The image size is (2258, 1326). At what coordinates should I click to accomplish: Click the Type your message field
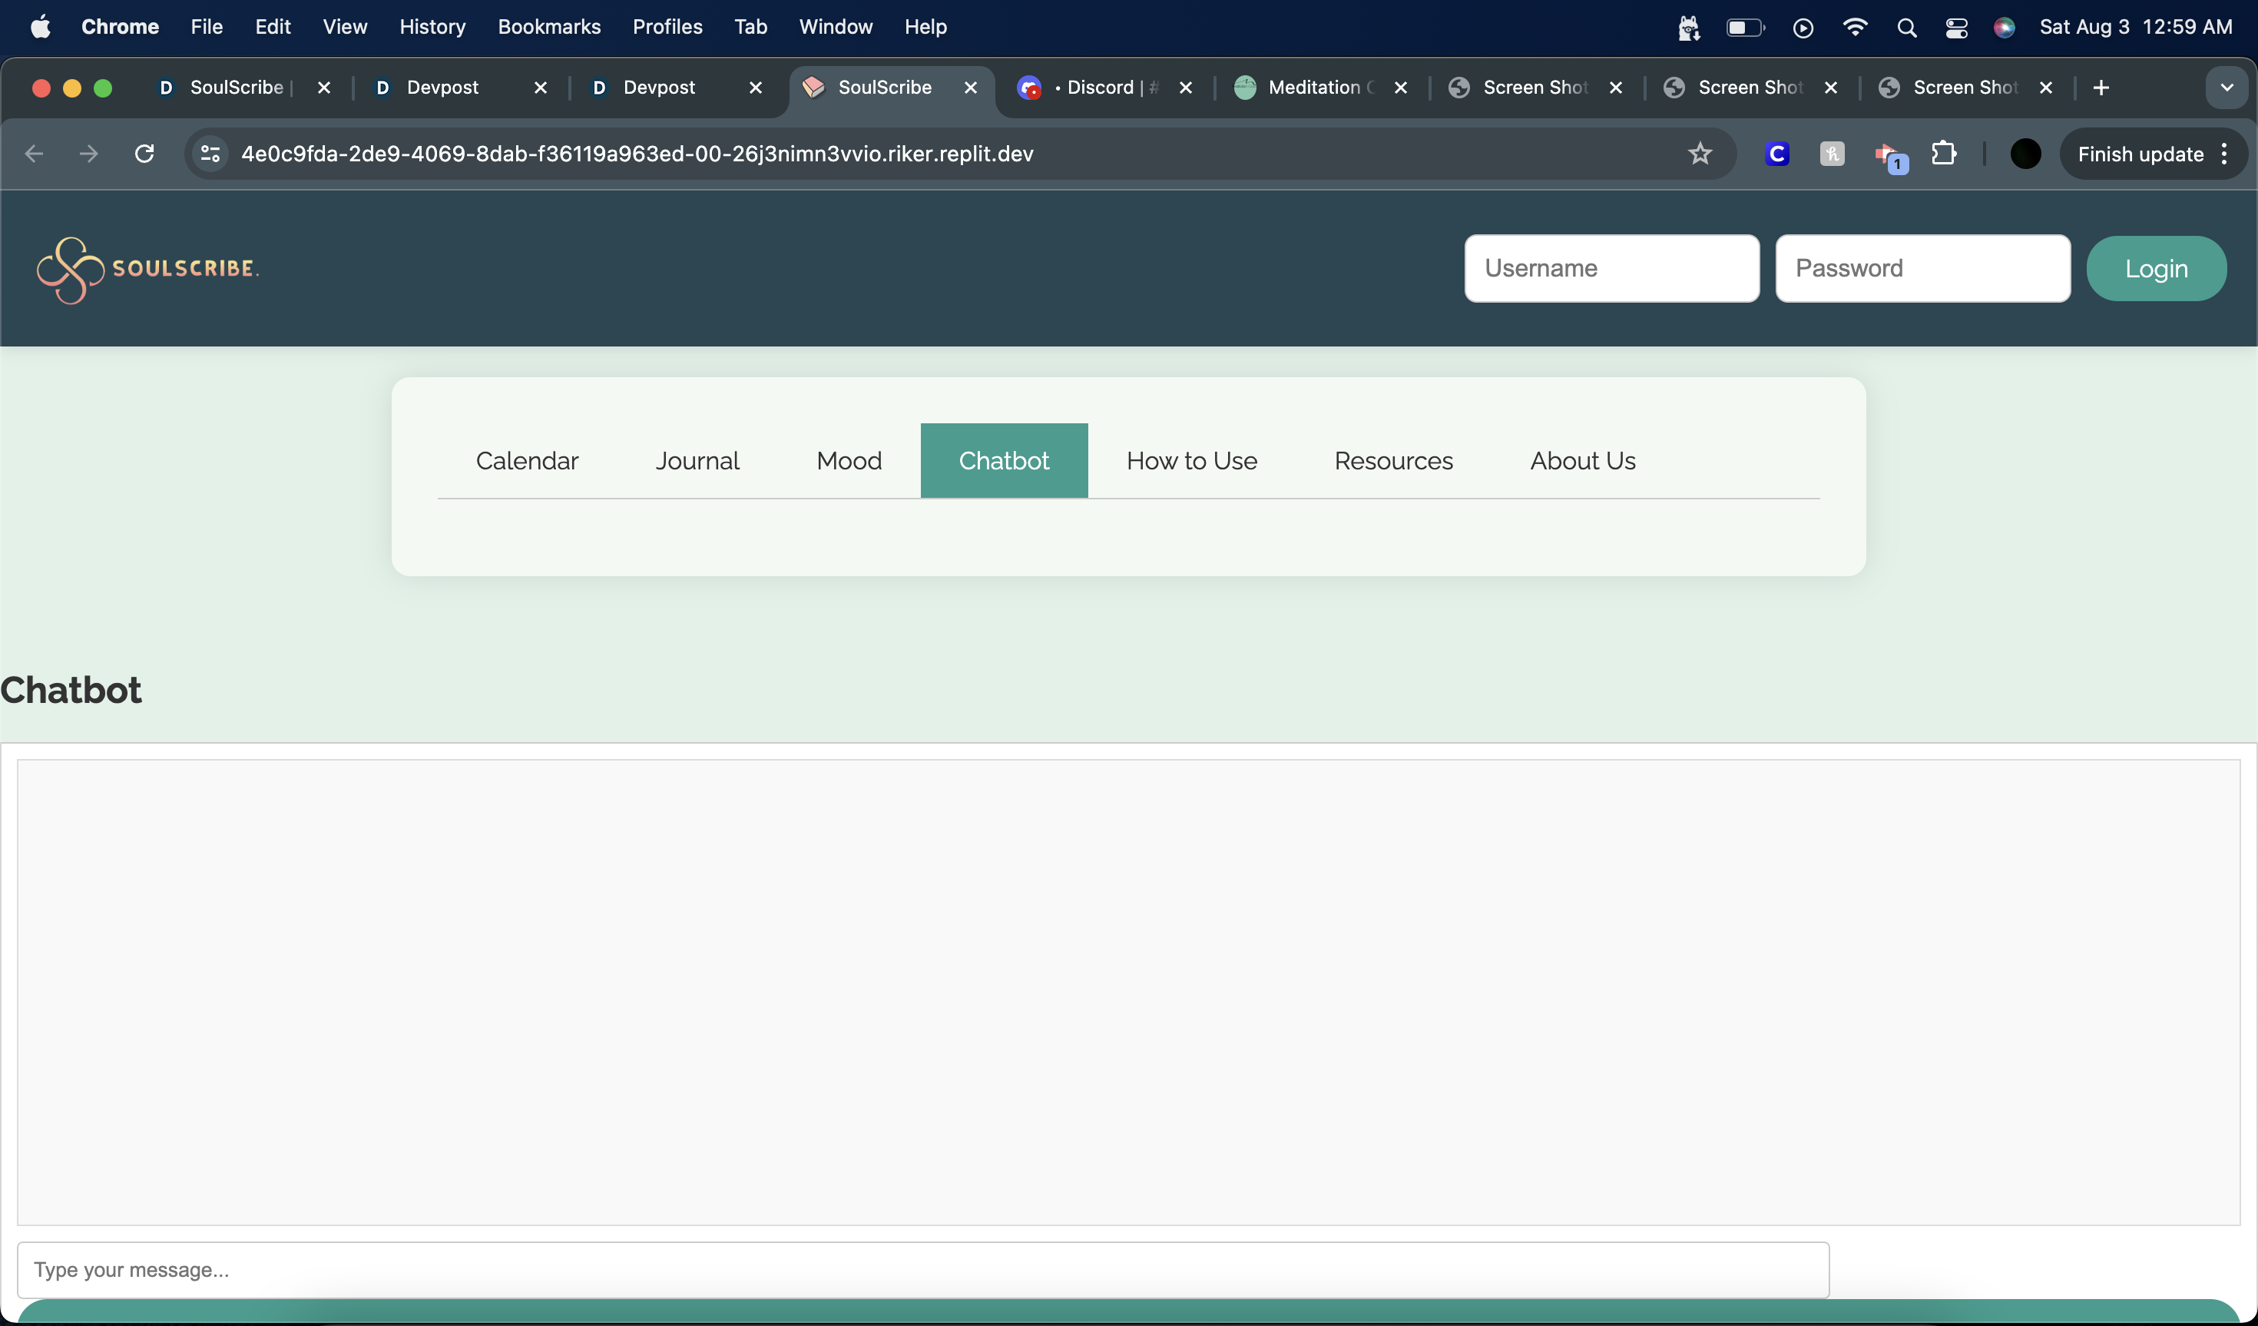[923, 1269]
